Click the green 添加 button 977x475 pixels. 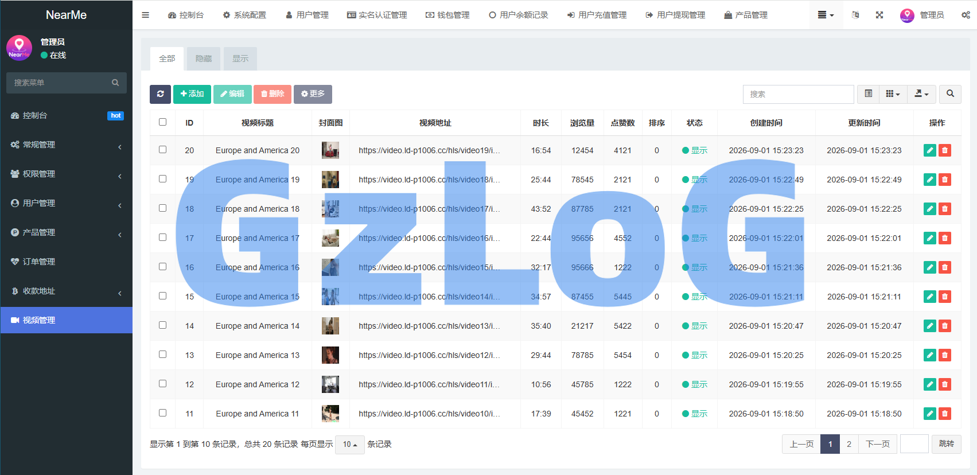coord(192,94)
